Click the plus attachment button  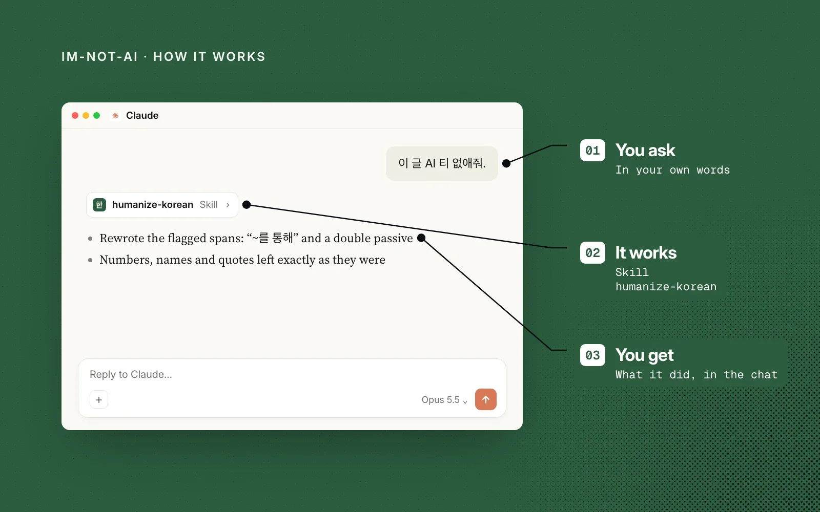point(99,399)
